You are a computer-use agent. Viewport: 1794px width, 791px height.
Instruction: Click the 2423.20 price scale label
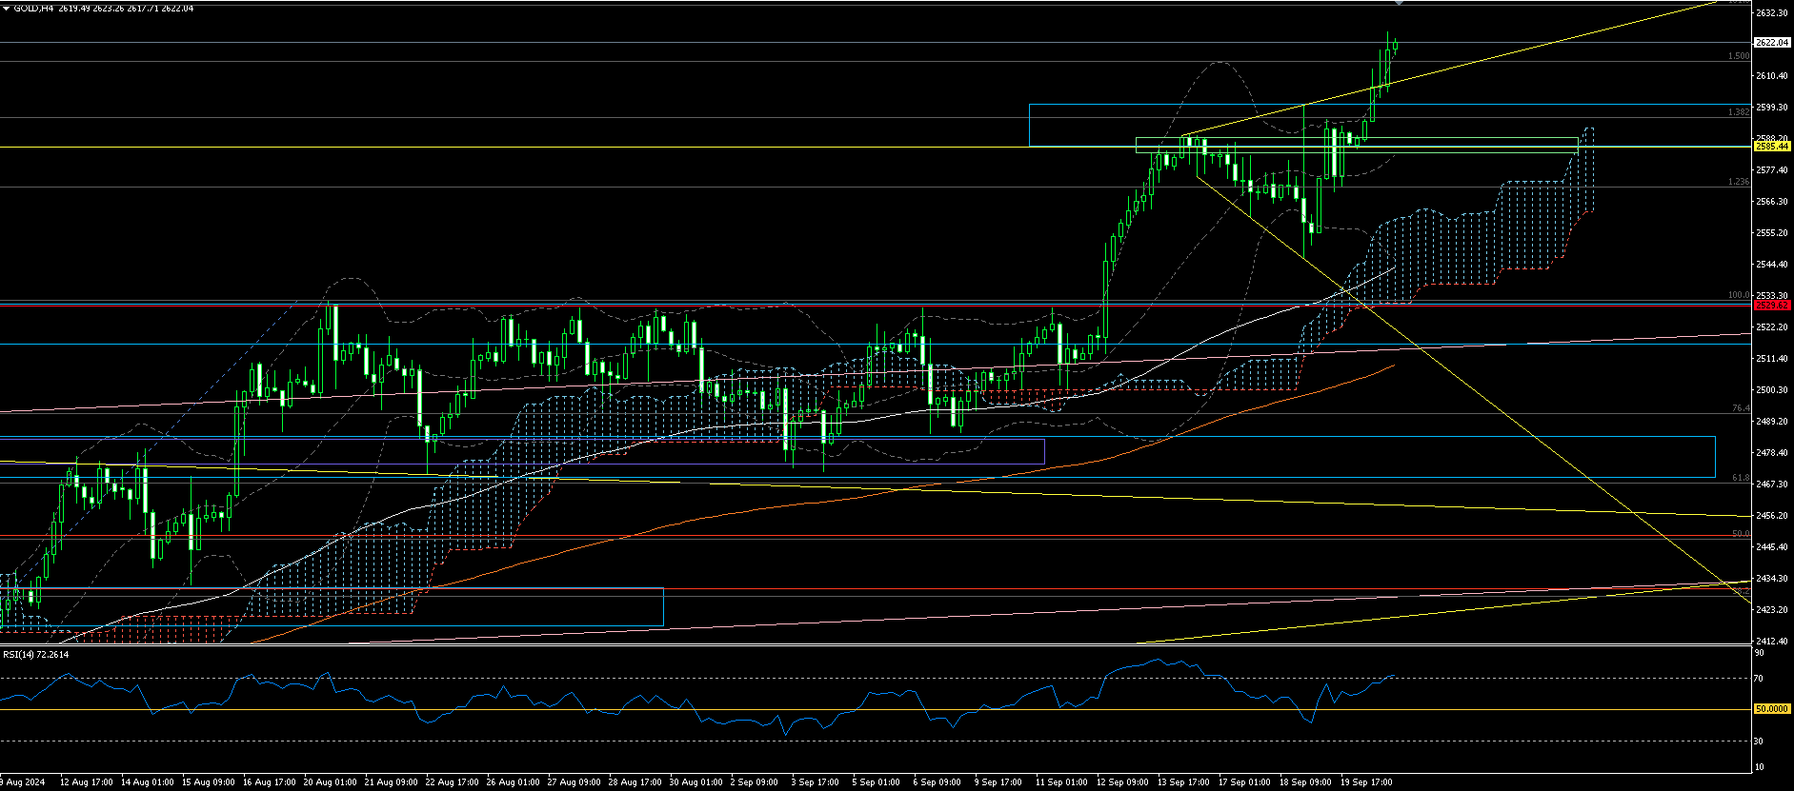click(1771, 610)
